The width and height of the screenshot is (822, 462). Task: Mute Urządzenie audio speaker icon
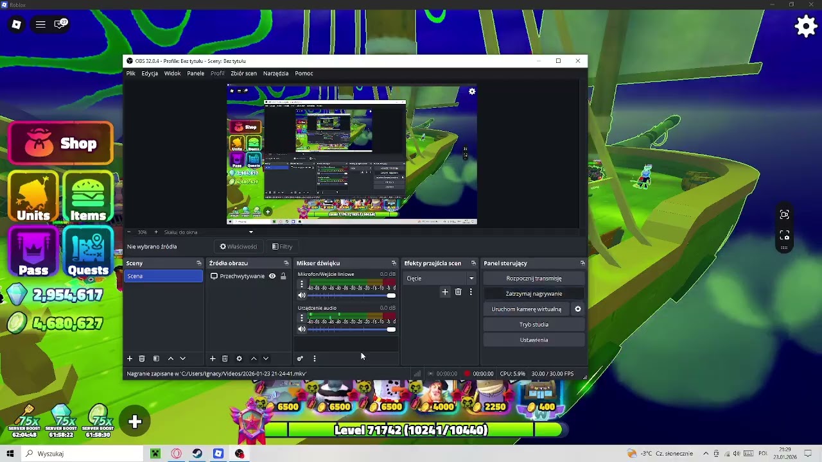click(x=302, y=330)
